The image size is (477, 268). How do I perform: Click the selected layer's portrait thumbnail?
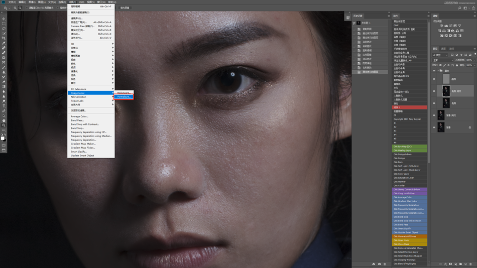tap(446, 91)
